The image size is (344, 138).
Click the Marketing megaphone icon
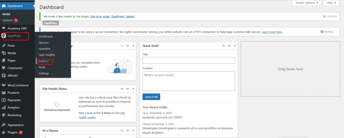(x=4, y=115)
